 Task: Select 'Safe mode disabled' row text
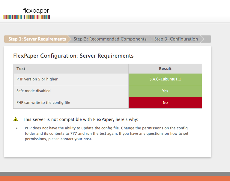[x=34, y=91]
